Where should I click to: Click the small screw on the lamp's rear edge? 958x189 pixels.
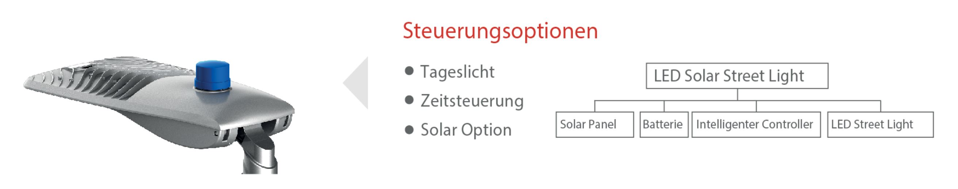tap(217, 133)
